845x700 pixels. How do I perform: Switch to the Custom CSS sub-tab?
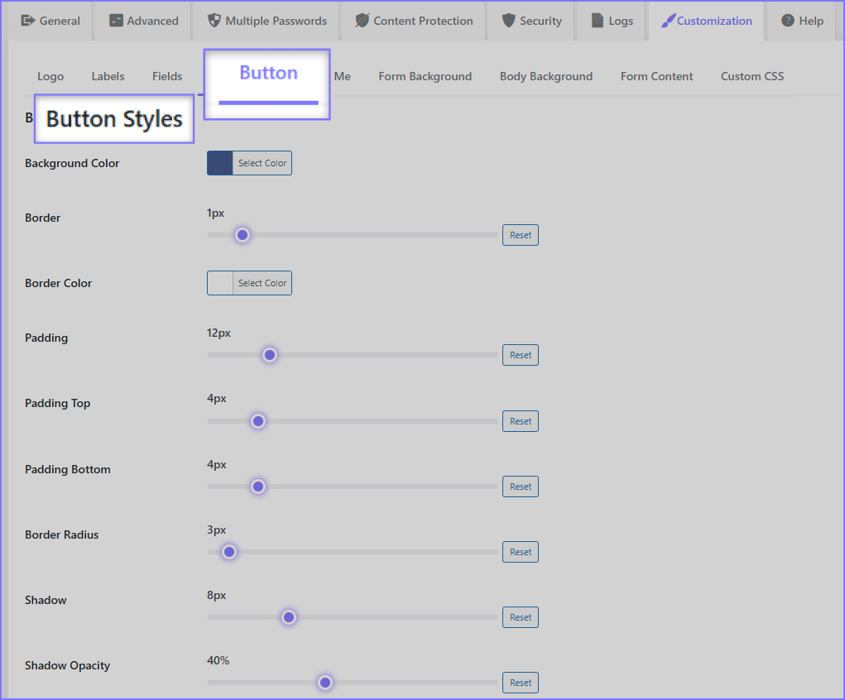point(751,76)
